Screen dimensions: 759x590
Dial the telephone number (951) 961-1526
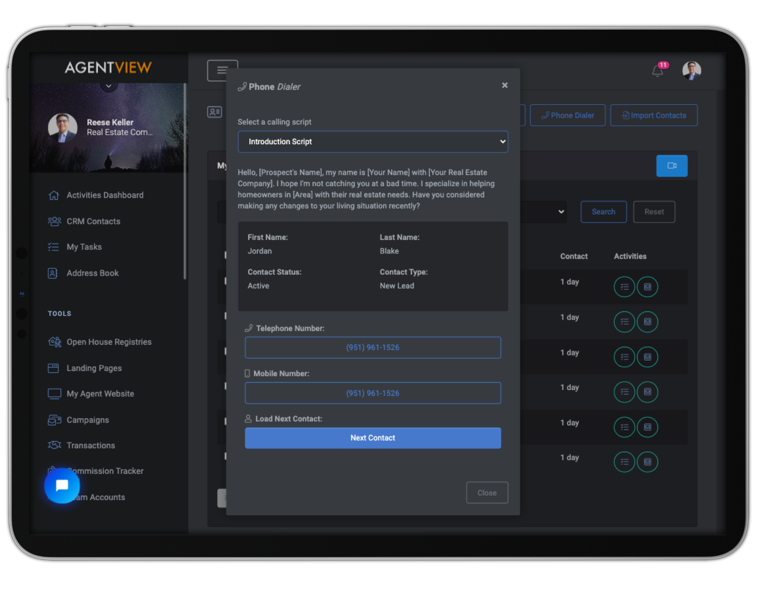point(373,347)
